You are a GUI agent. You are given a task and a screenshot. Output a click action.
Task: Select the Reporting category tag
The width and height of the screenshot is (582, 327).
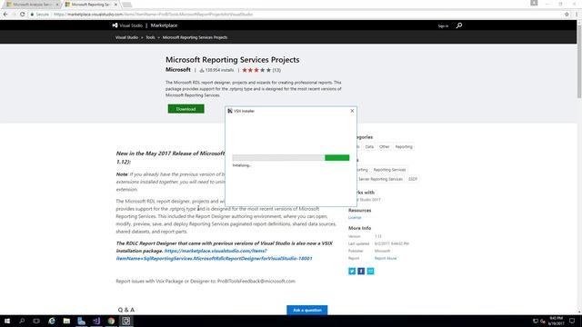click(404, 147)
